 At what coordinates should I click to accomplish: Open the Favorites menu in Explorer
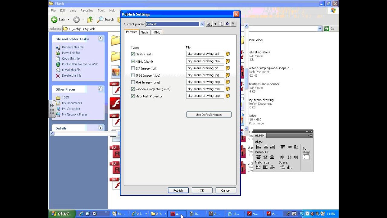pyautogui.click(x=87, y=10)
